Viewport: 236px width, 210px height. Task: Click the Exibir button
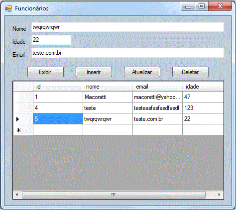tap(45, 72)
